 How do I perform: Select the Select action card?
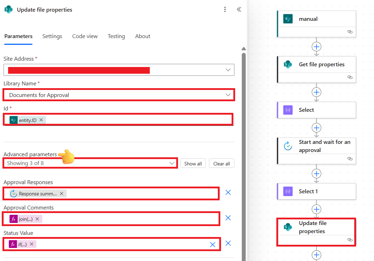click(317, 110)
